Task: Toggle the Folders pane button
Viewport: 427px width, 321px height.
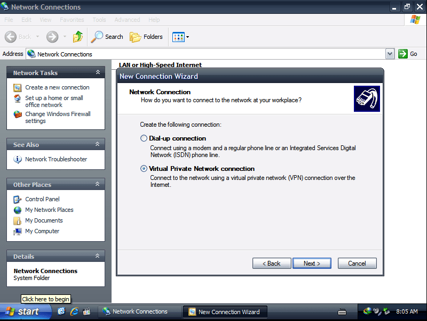Action: (x=146, y=37)
